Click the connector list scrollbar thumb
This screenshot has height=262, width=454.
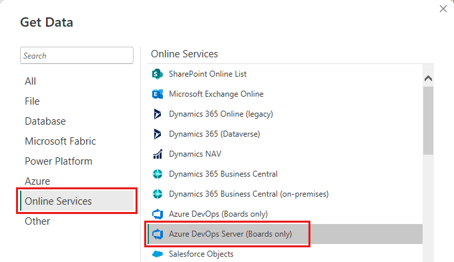point(428,121)
